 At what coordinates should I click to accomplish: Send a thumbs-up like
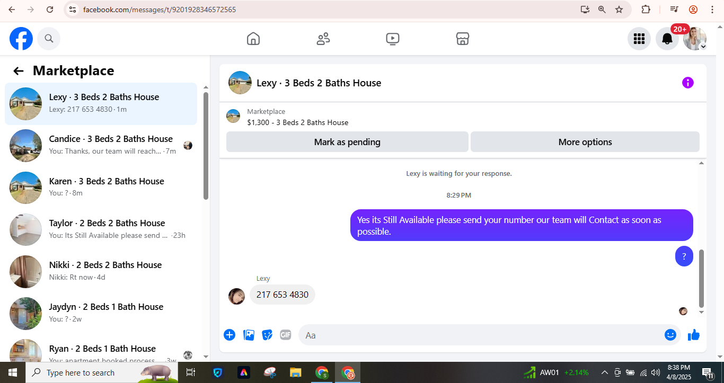[x=694, y=335]
